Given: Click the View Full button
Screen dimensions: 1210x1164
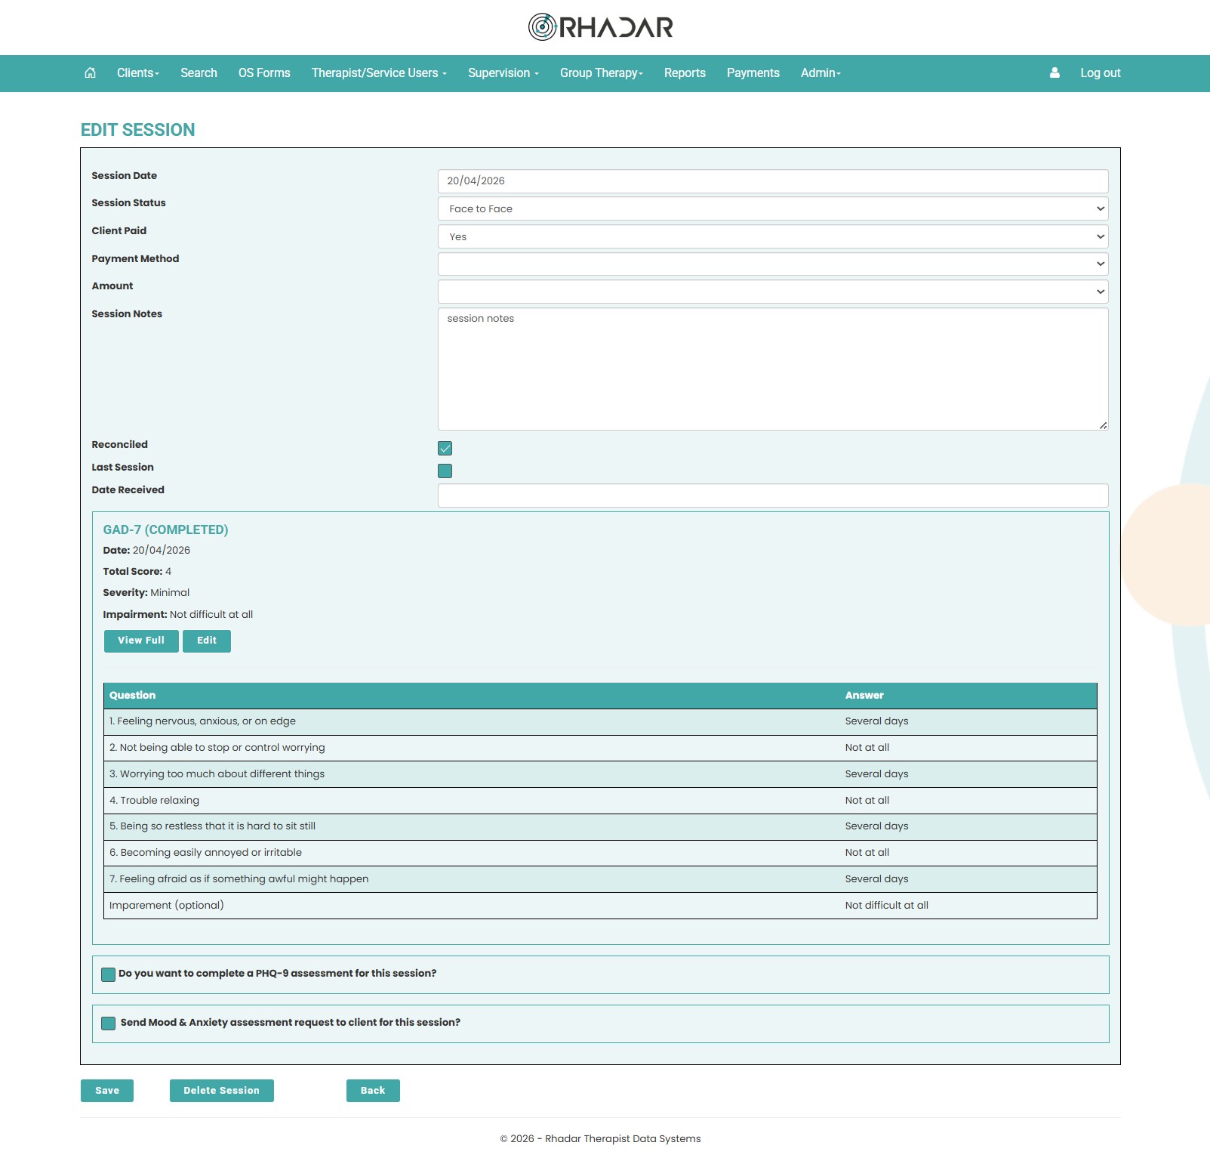Looking at the screenshot, I should (x=141, y=641).
